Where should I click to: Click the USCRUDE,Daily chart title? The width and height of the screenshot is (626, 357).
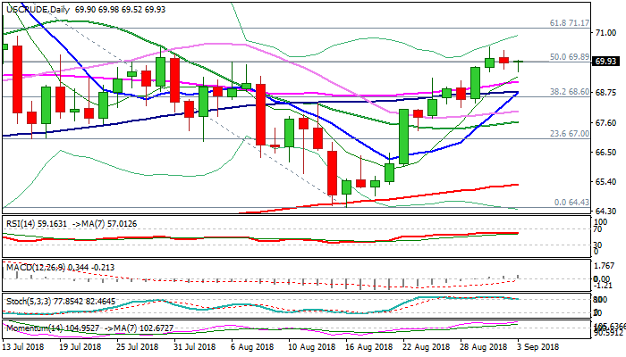36,8
